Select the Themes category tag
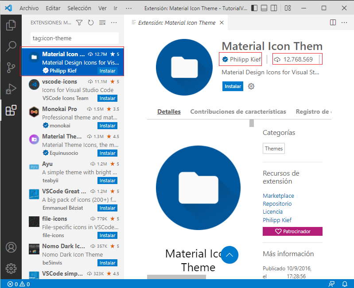This screenshot has width=354, height=288. [274, 149]
